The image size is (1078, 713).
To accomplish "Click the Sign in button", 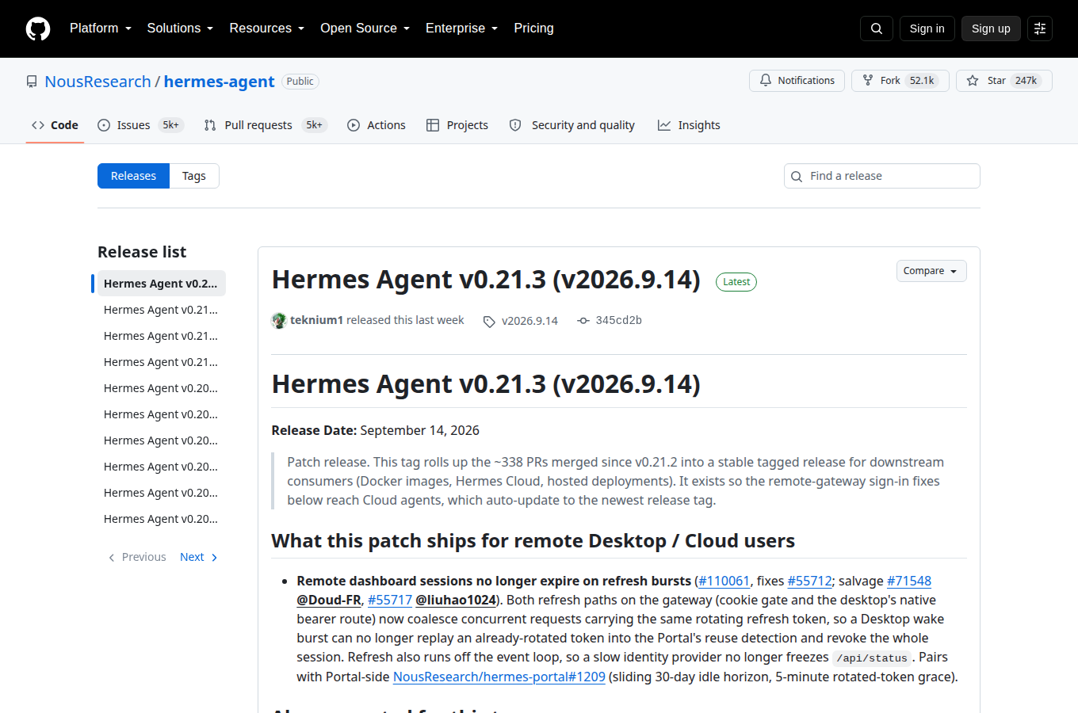I will (927, 29).
